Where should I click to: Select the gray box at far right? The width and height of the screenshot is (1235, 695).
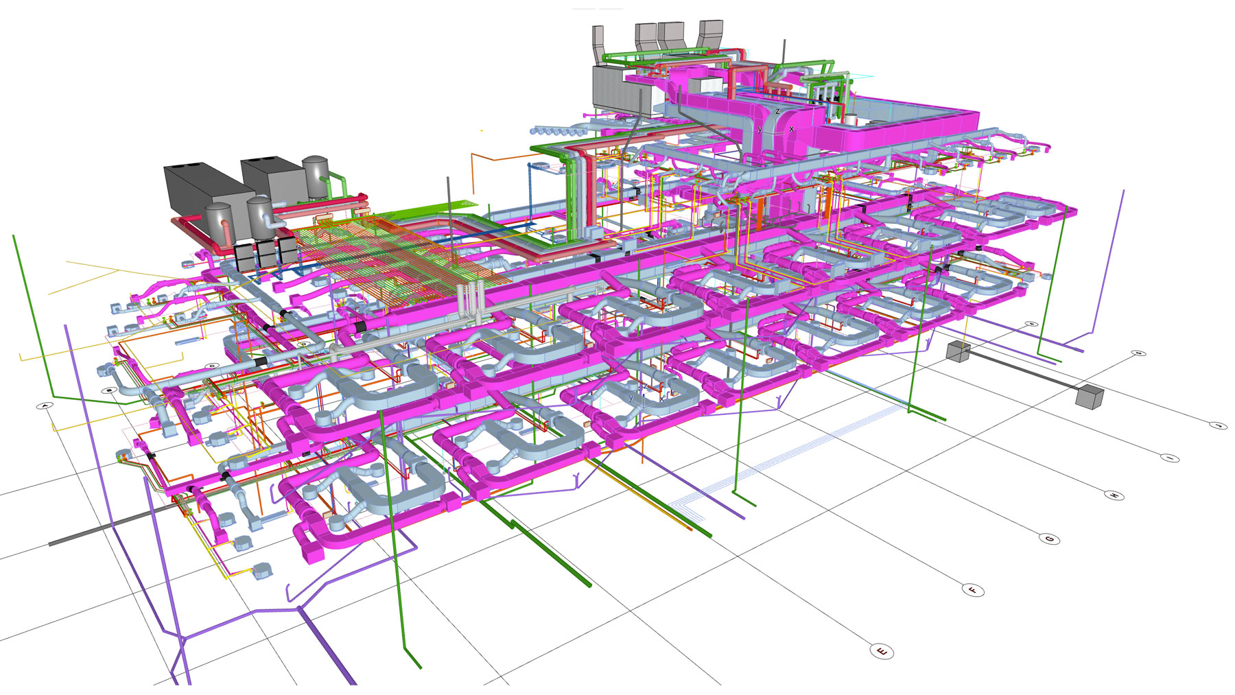[x=1089, y=397]
